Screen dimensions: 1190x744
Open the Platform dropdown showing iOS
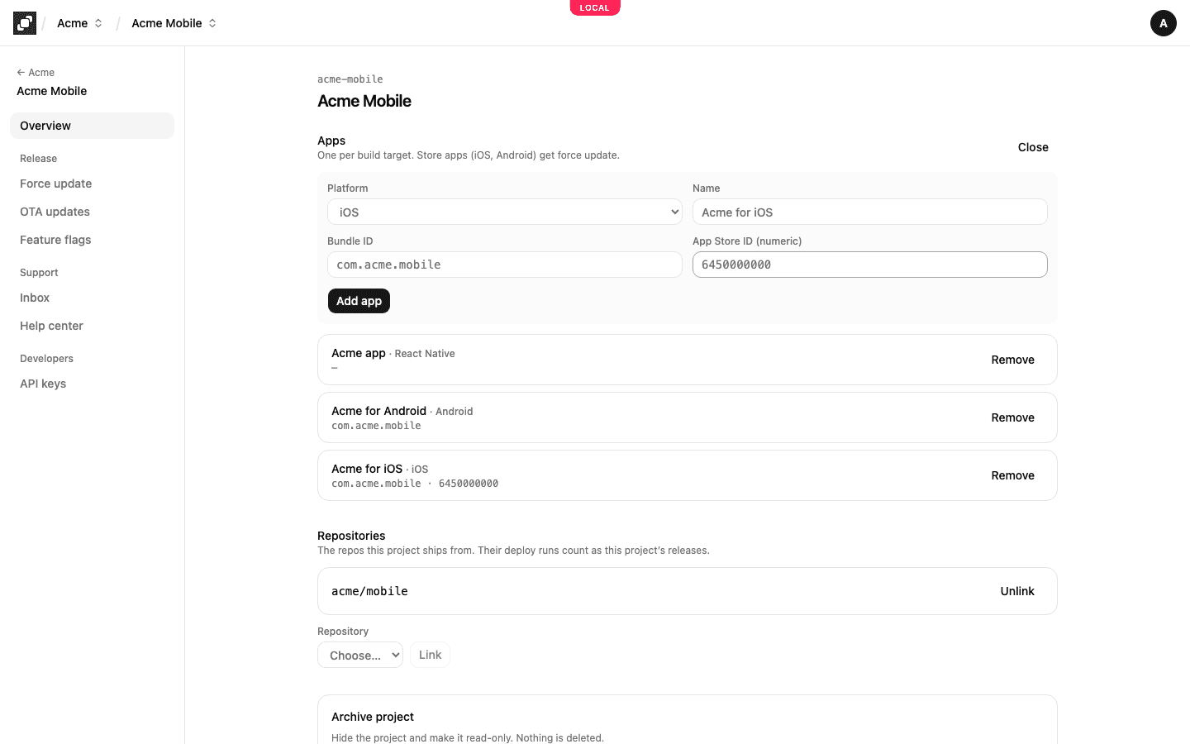(x=505, y=212)
